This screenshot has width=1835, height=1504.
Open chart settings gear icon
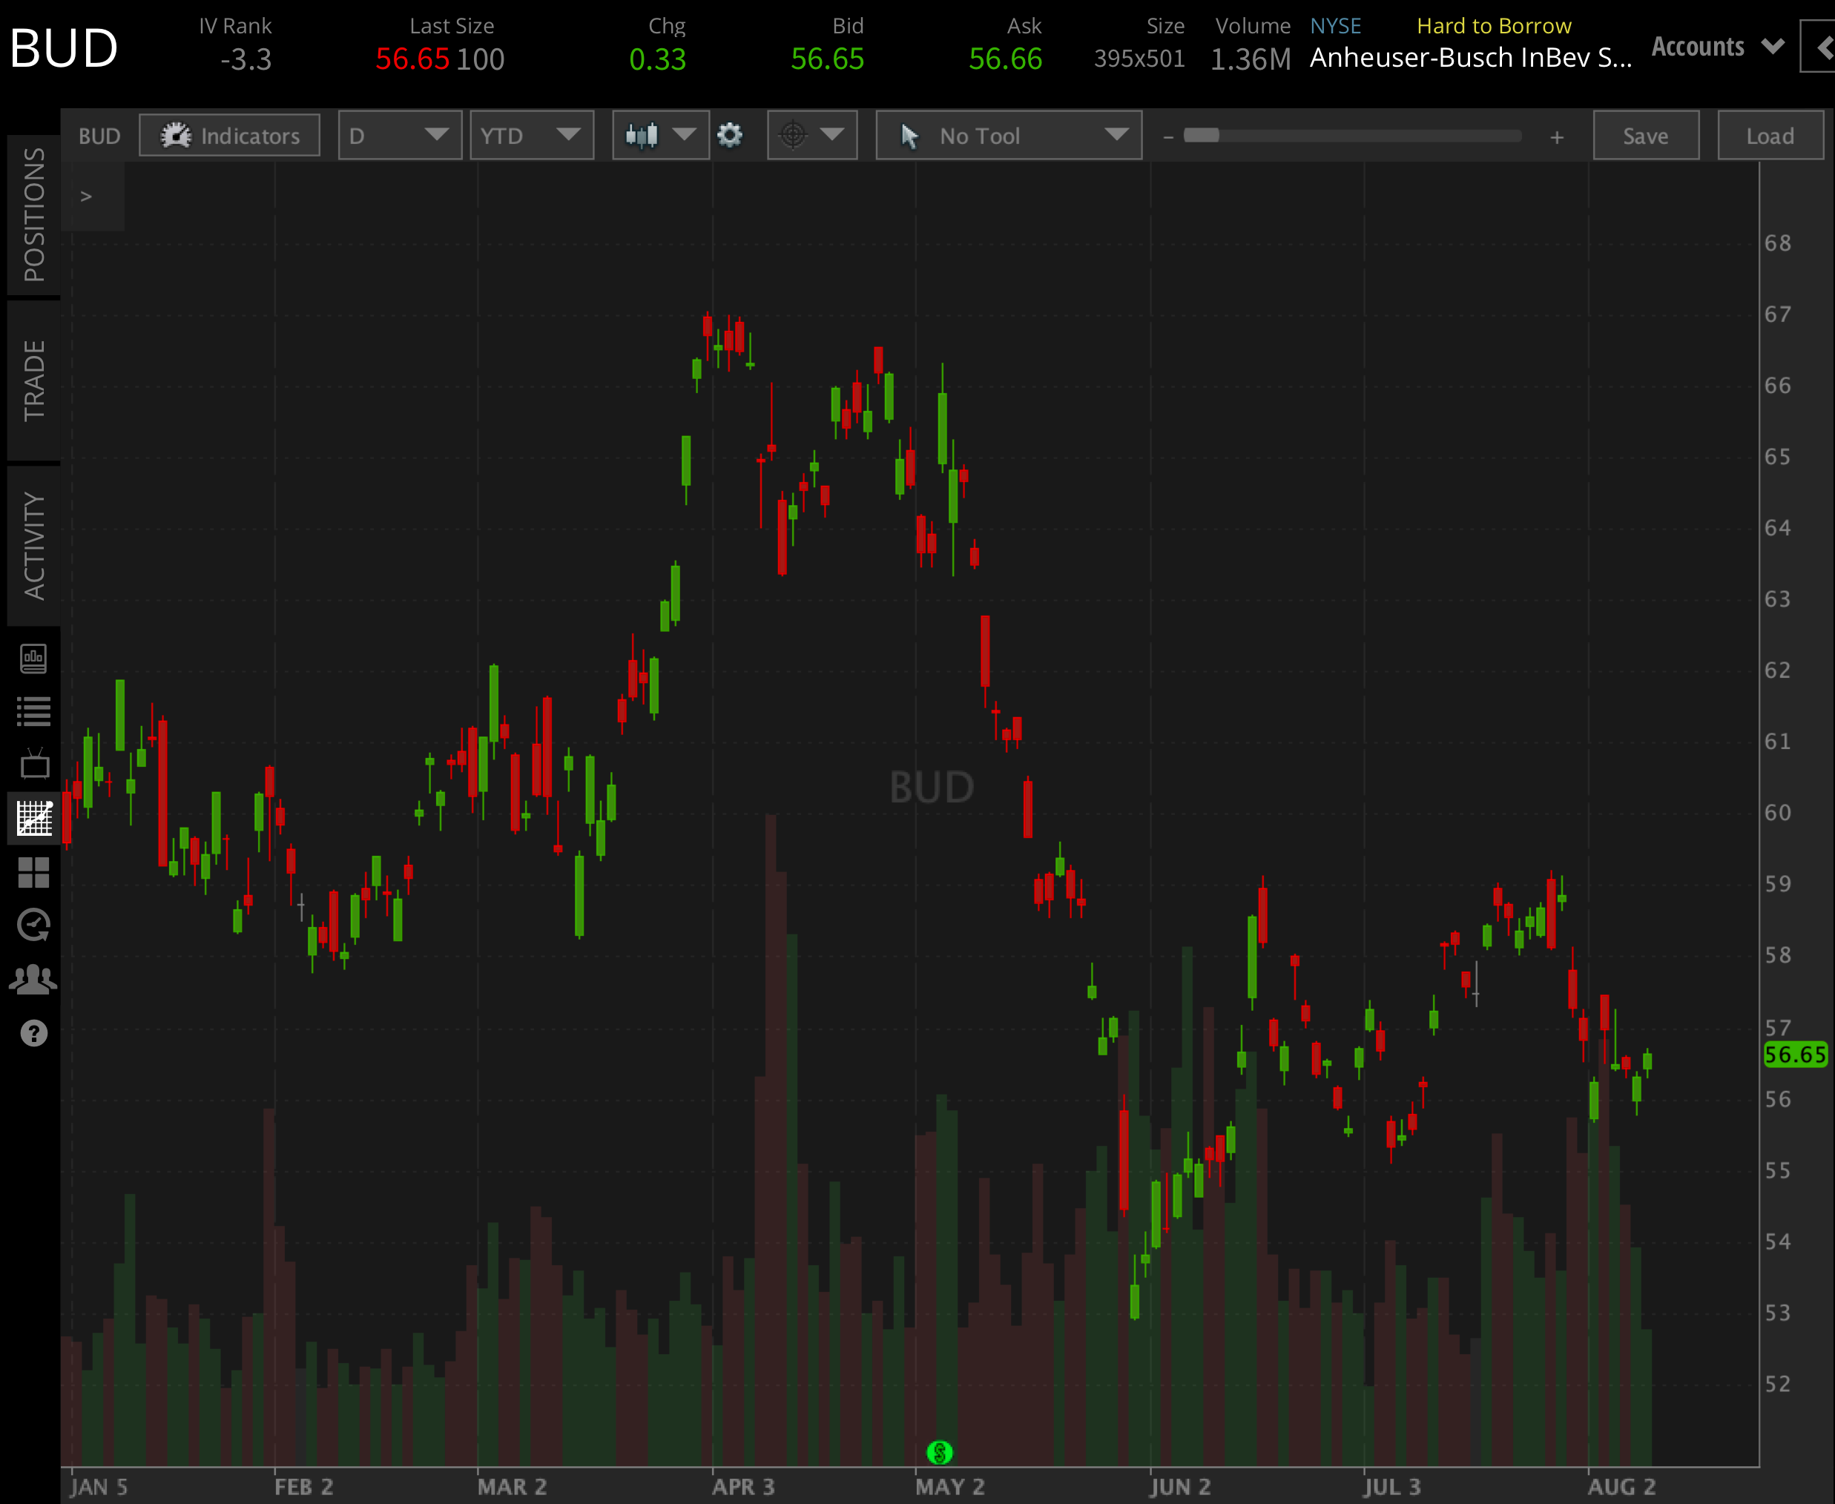pyautogui.click(x=730, y=135)
